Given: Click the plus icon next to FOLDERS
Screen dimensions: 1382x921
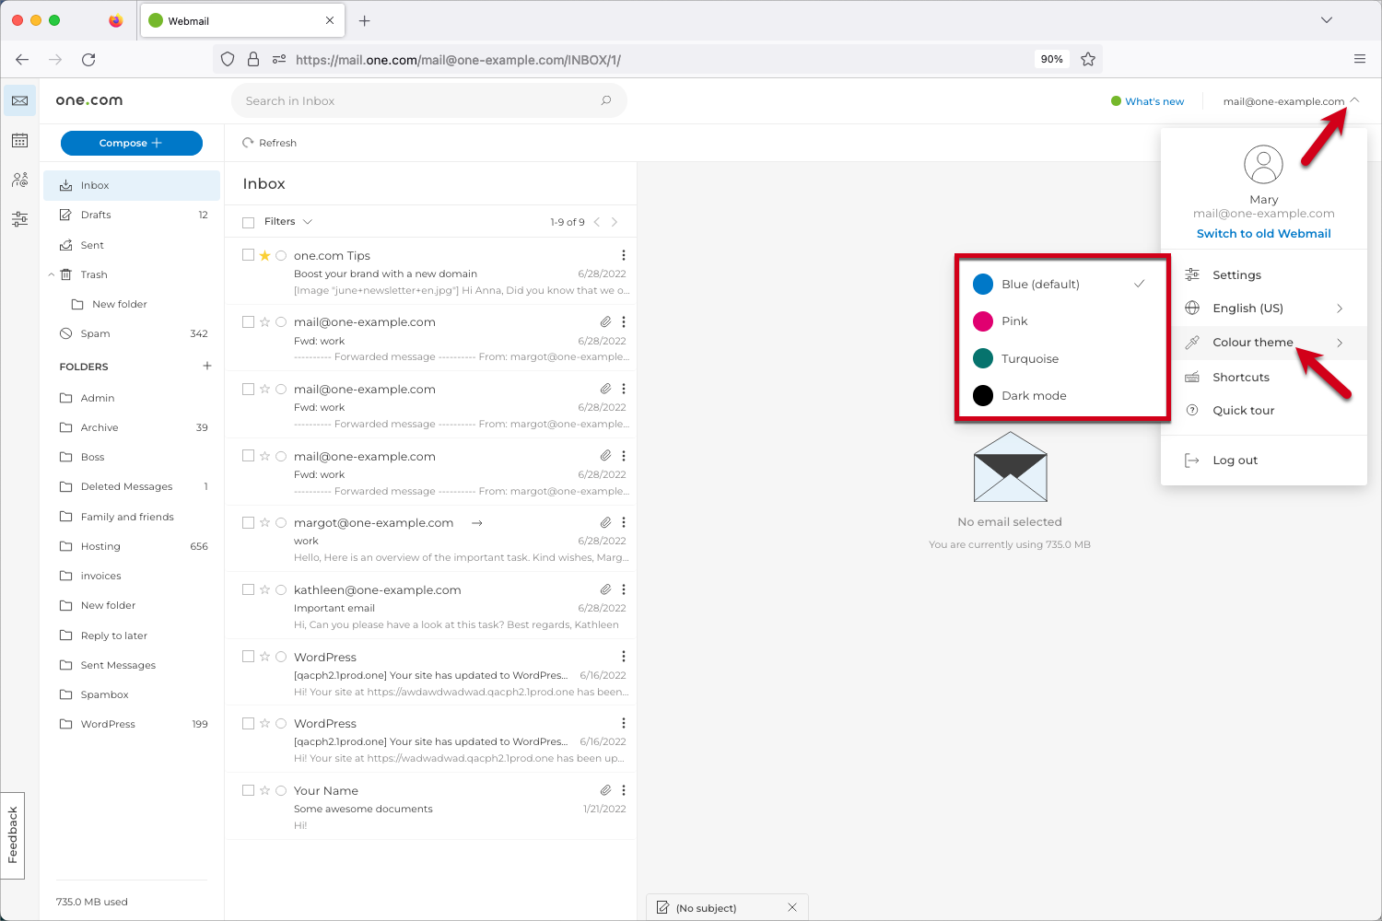Looking at the screenshot, I should pyautogui.click(x=207, y=366).
